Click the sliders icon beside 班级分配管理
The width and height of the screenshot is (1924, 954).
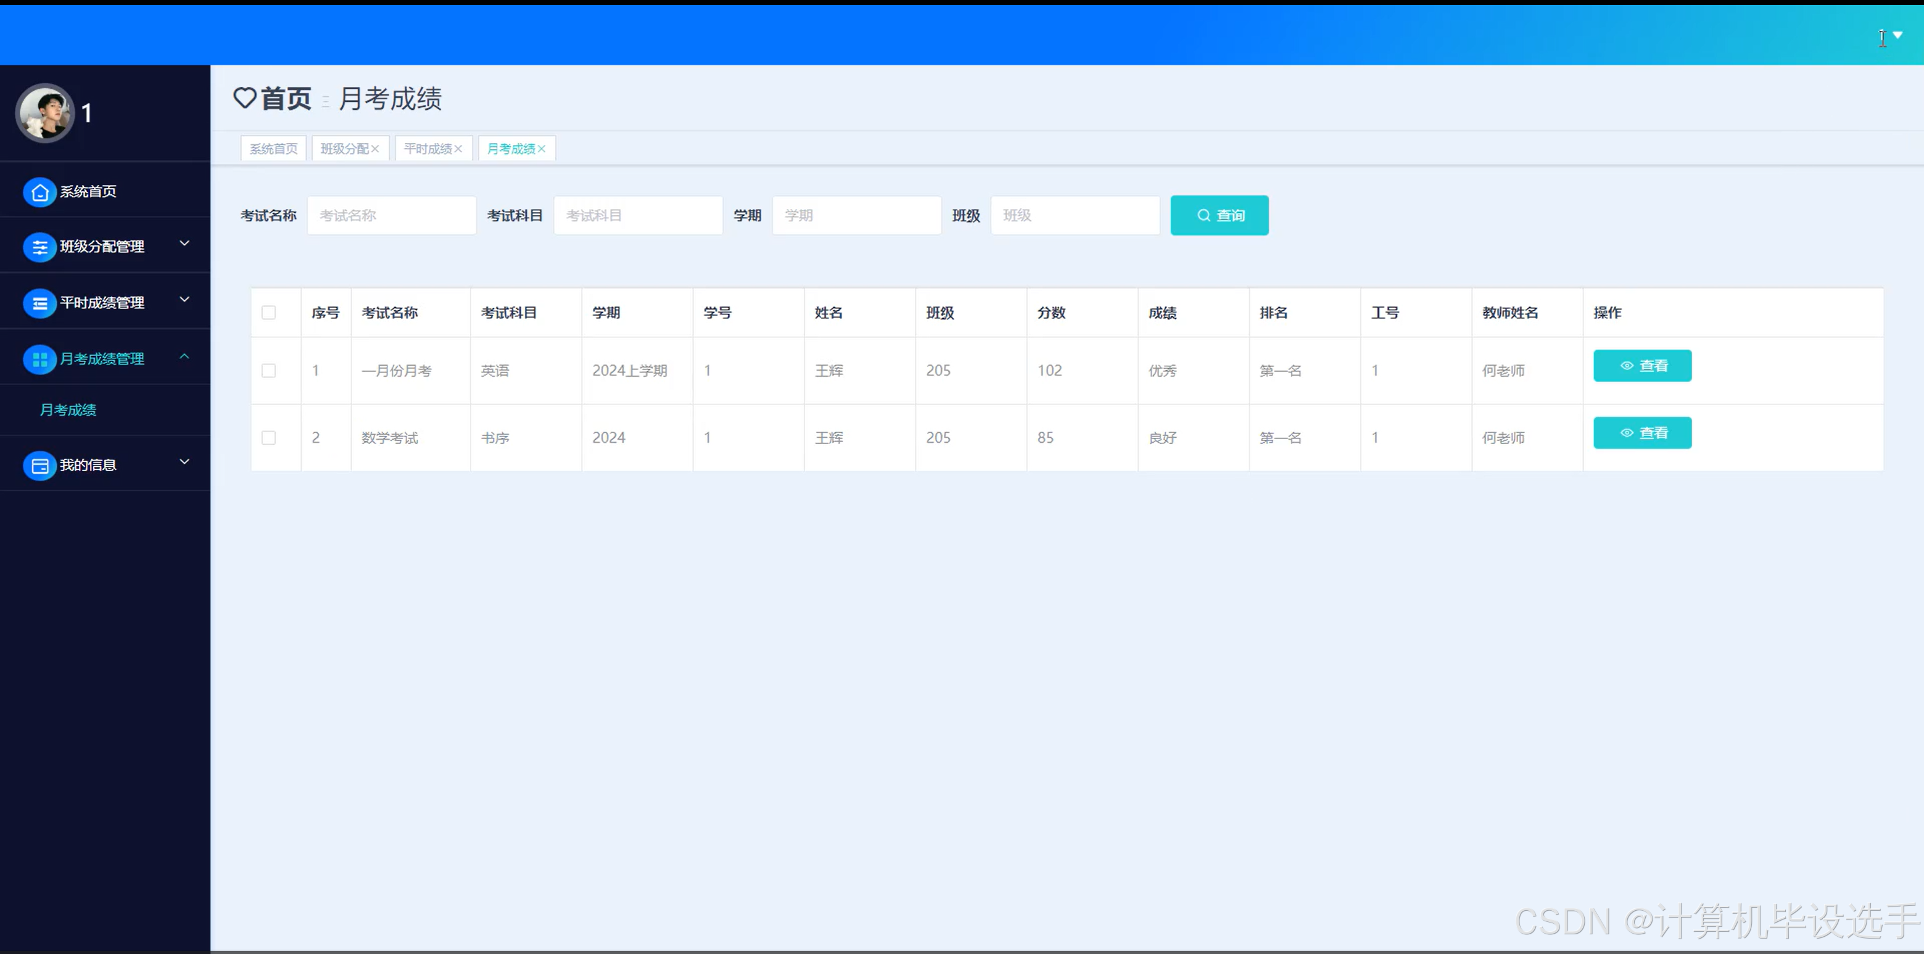pyautogui.click(x=39, y=247)
